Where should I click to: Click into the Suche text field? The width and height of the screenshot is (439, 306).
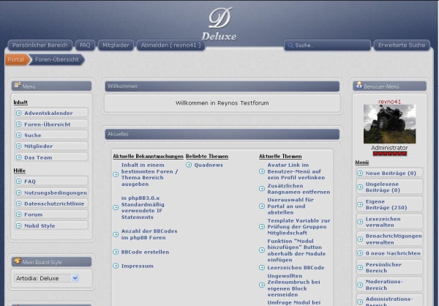click(x=329, y=45)
